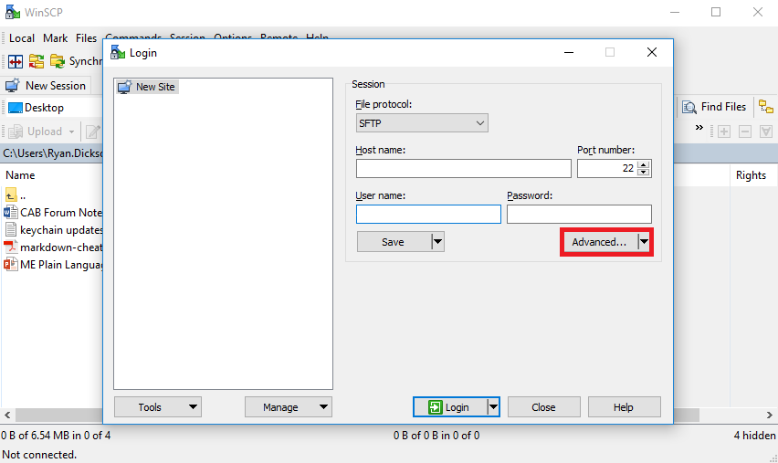Select the ME Plain Language PowerPoint file
This screenshot has width=778, height=463.
(53, 265)
